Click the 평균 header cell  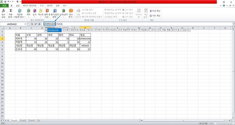point(85,35)
